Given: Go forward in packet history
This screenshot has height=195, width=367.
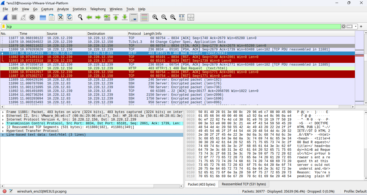Looking at the screenshot, I should click(x=98, y=18).
